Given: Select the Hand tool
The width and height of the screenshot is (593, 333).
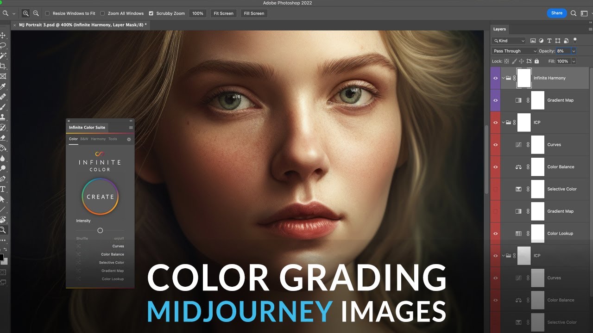Looking at the screenshot, I should pyautogui.click(x=3, y=219).
